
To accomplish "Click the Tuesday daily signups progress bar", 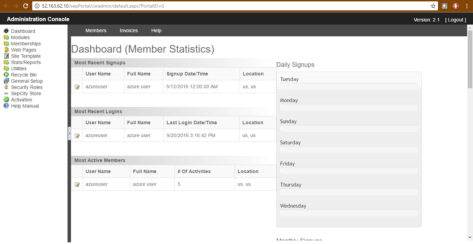I will pos(349,86).
